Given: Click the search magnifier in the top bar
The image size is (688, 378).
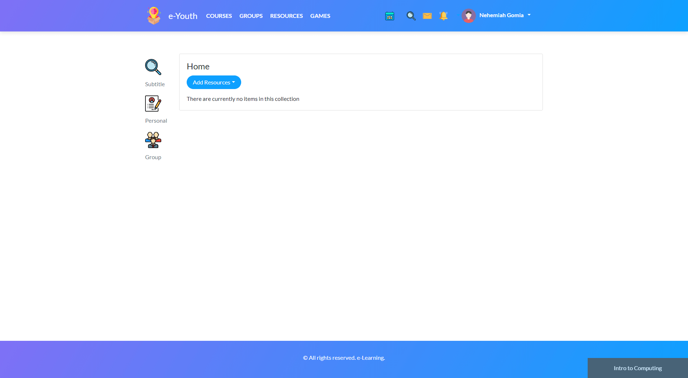Looking at the screenshot, I should click(411, 16).
